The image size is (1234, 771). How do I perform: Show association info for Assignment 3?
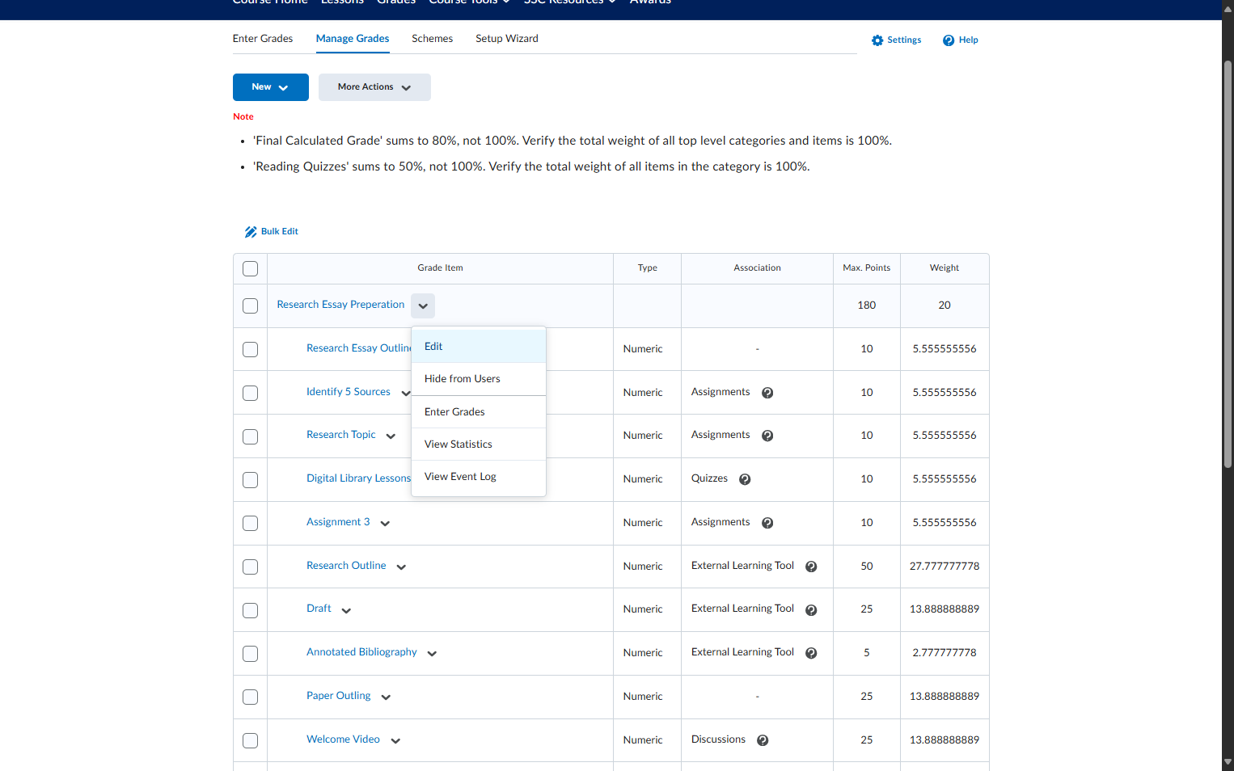pos(767,523)
